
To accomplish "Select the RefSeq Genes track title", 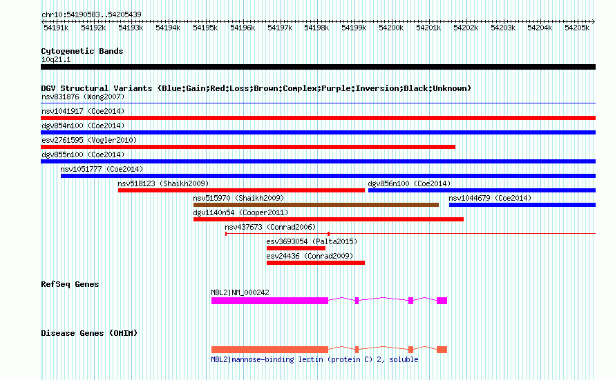I will coord(70,284).
